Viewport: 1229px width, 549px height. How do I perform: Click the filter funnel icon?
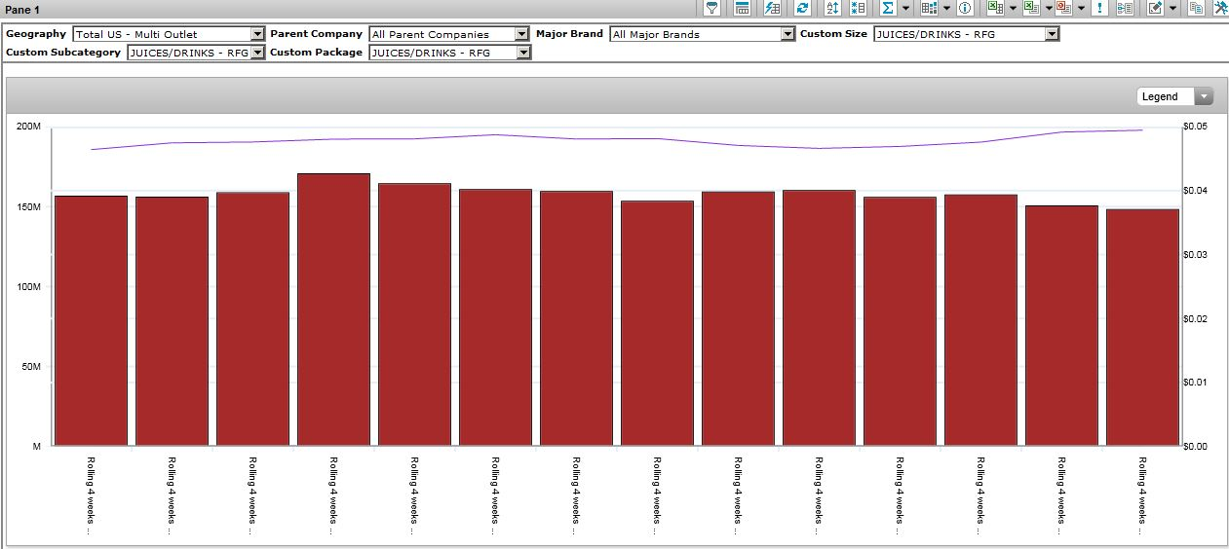click(712, 8)
